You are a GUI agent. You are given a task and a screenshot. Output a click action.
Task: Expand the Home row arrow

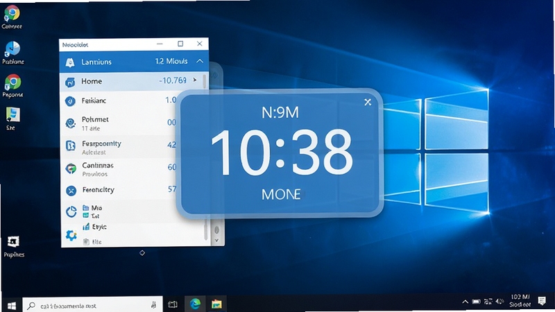[x=195, y=80]
